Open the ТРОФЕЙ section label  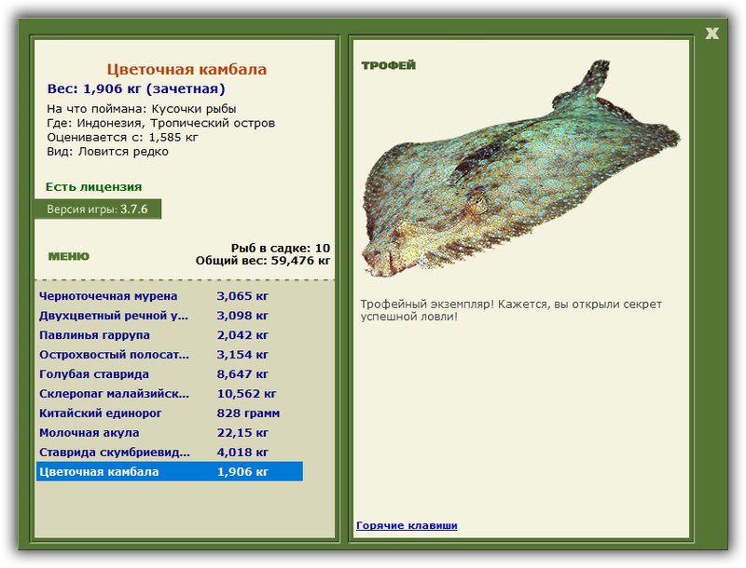[388, 65]
